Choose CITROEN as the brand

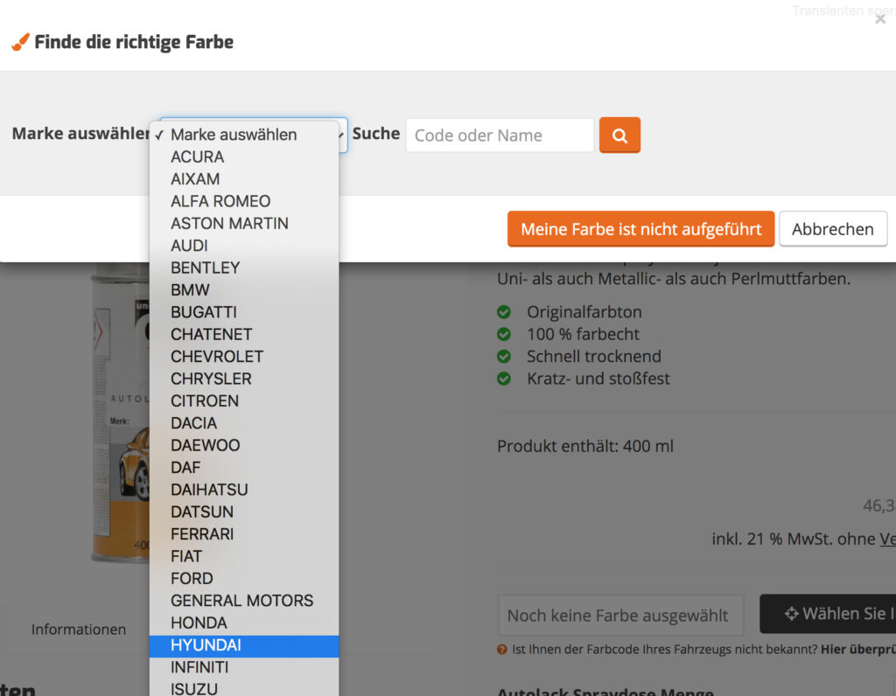(244, 401)
